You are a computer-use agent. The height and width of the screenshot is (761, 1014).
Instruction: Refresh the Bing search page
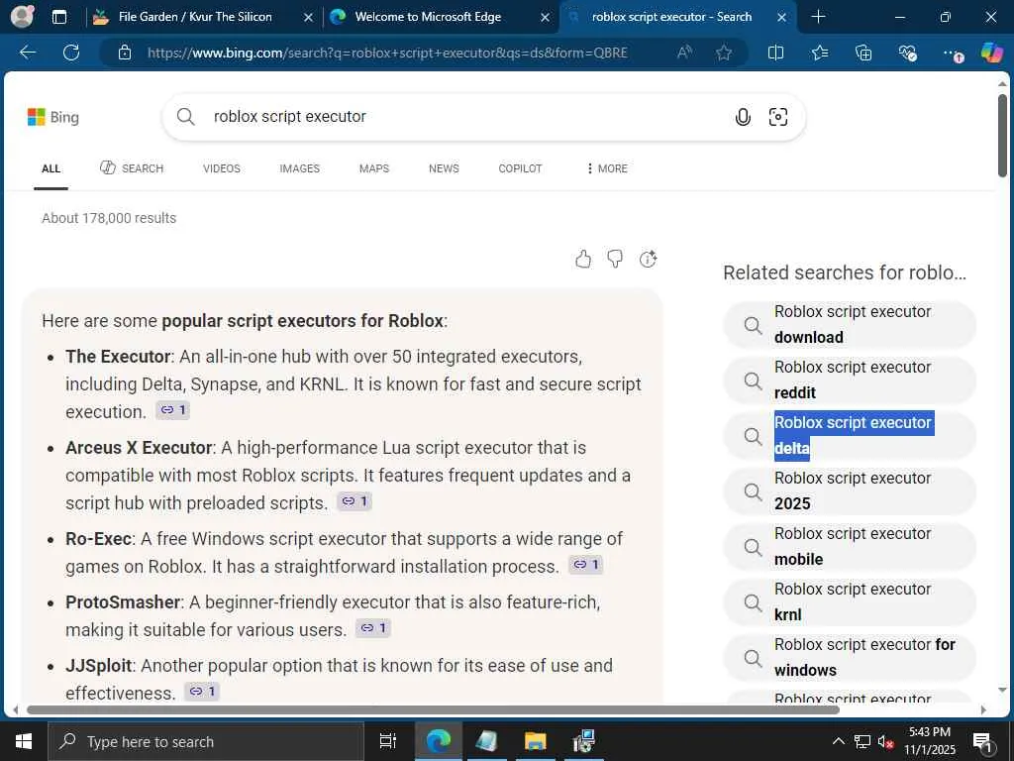point(71,53)
